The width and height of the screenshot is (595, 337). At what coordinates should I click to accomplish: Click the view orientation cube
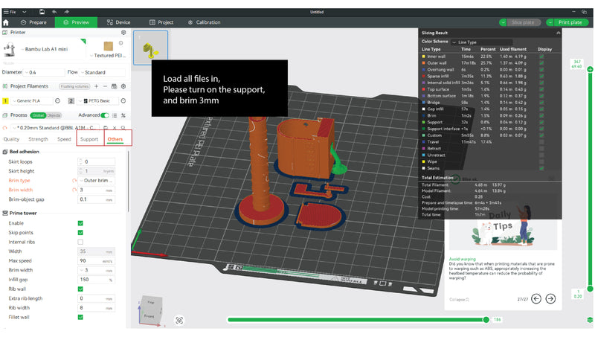tap(151, 309)
